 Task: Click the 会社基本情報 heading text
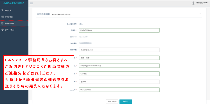pyautogui.click(x=44, y=14)
